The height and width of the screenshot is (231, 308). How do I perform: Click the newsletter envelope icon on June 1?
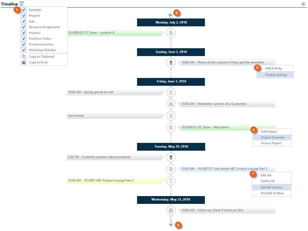[x=171, y=104]
